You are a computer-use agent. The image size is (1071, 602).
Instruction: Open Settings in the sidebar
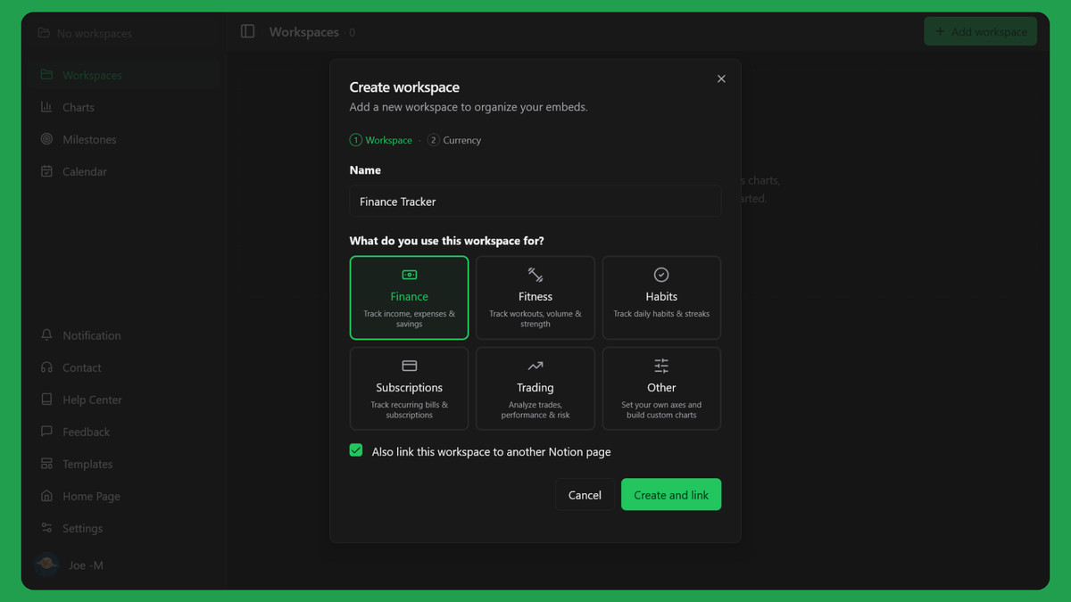(123, 528)
